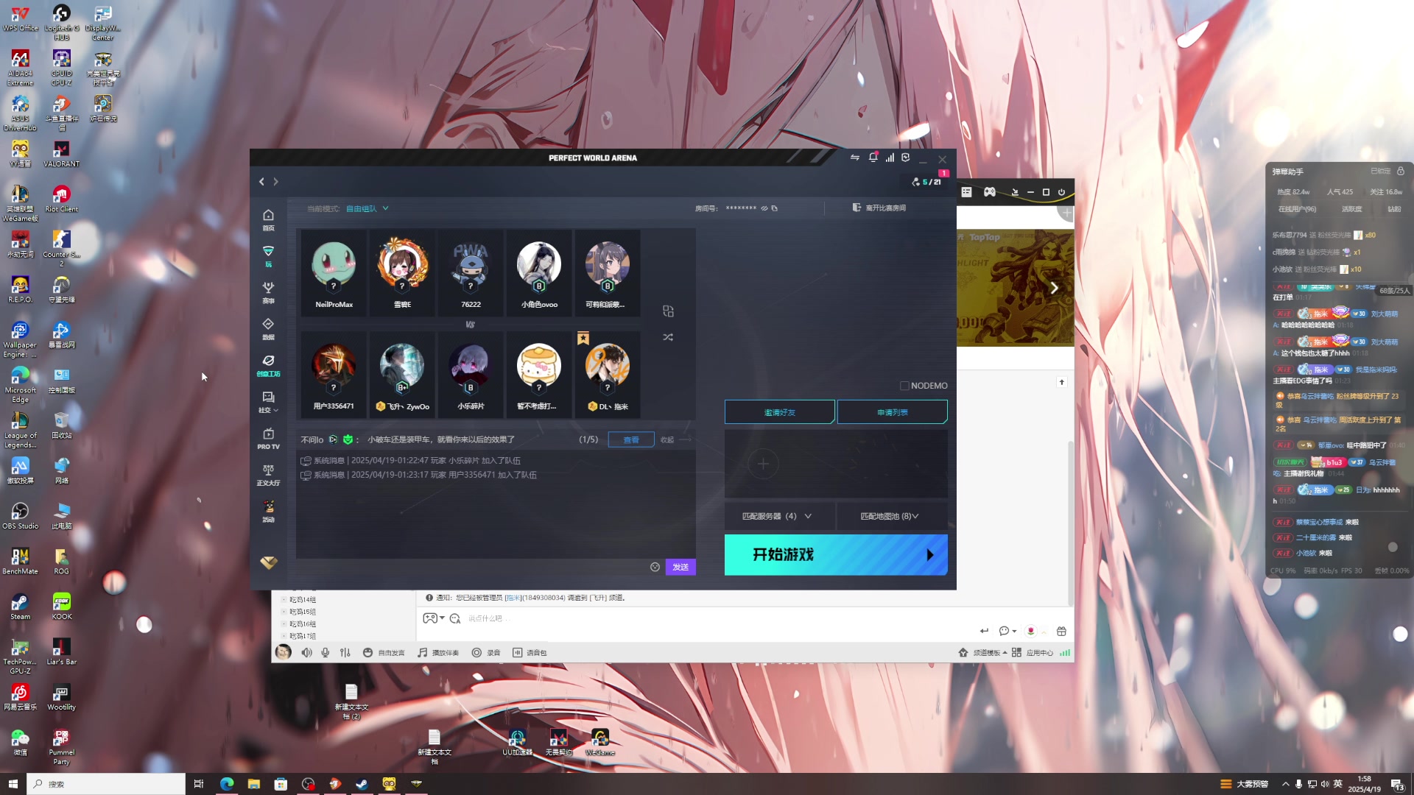Click the plus circle in the empty panel
The image size is (1414, 795).
(763, 464)
